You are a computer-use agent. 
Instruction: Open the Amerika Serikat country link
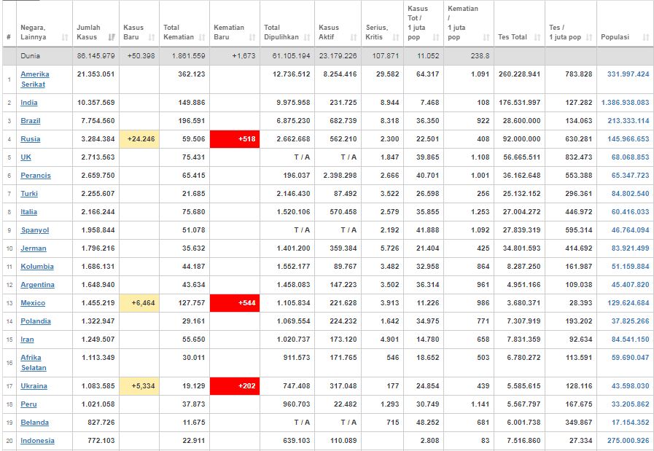(34, 79)
